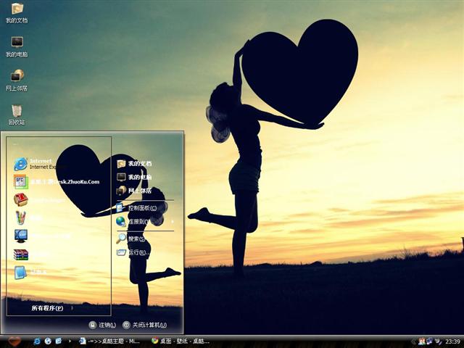
Task: Open the Notepad icon in Start menu
Action: pos(21,273)
